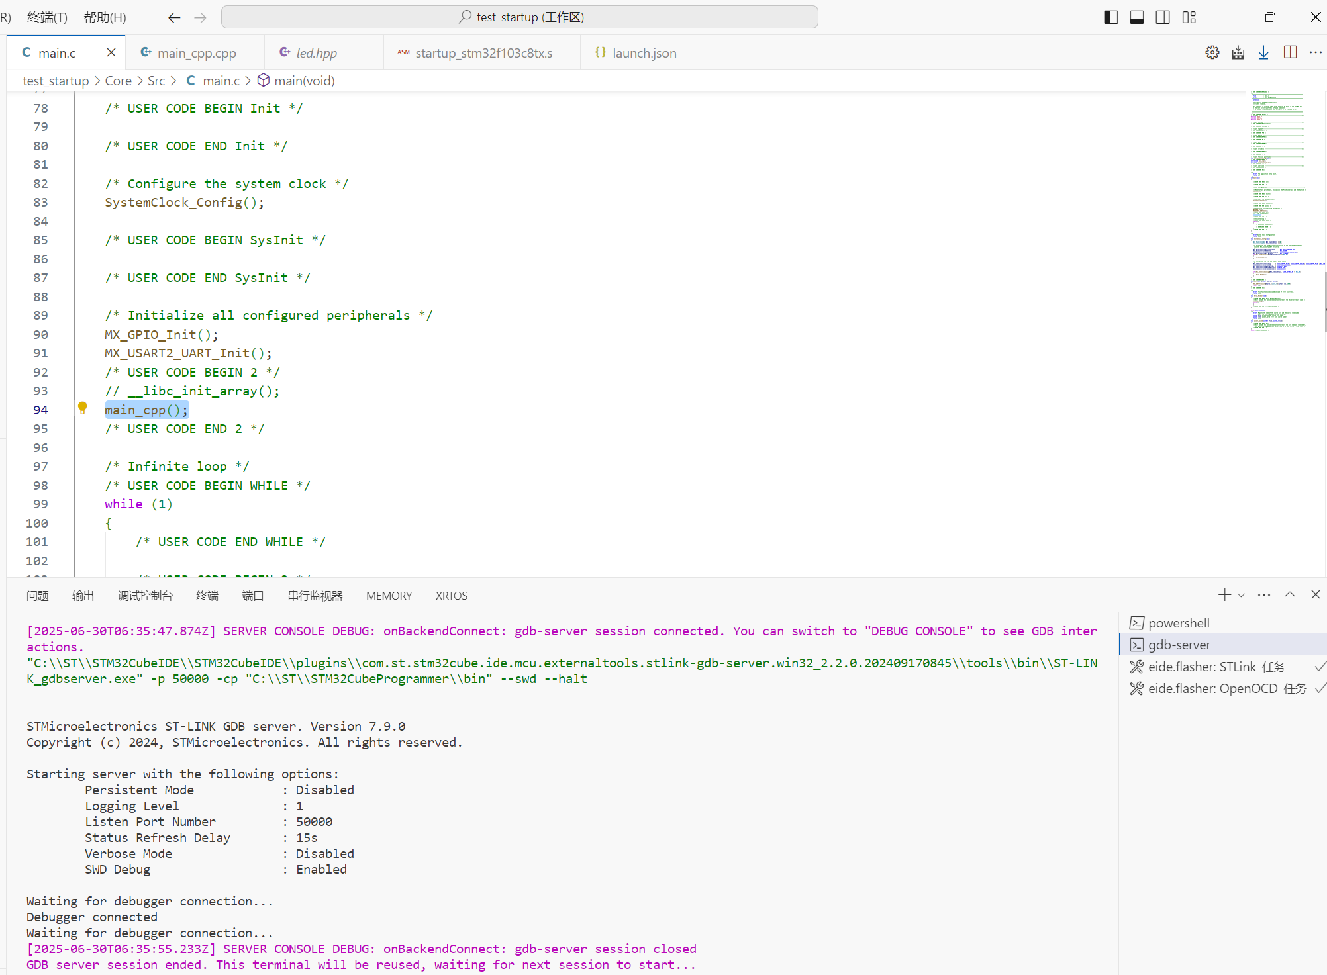The height and width of the screenshot is (975, 1327).
Task: Click the editor vertical scrollbar
Action: point(1325,301)
